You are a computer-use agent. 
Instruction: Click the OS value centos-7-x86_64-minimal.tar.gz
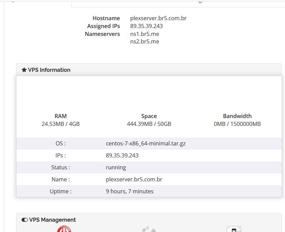[x=146, y=143]
